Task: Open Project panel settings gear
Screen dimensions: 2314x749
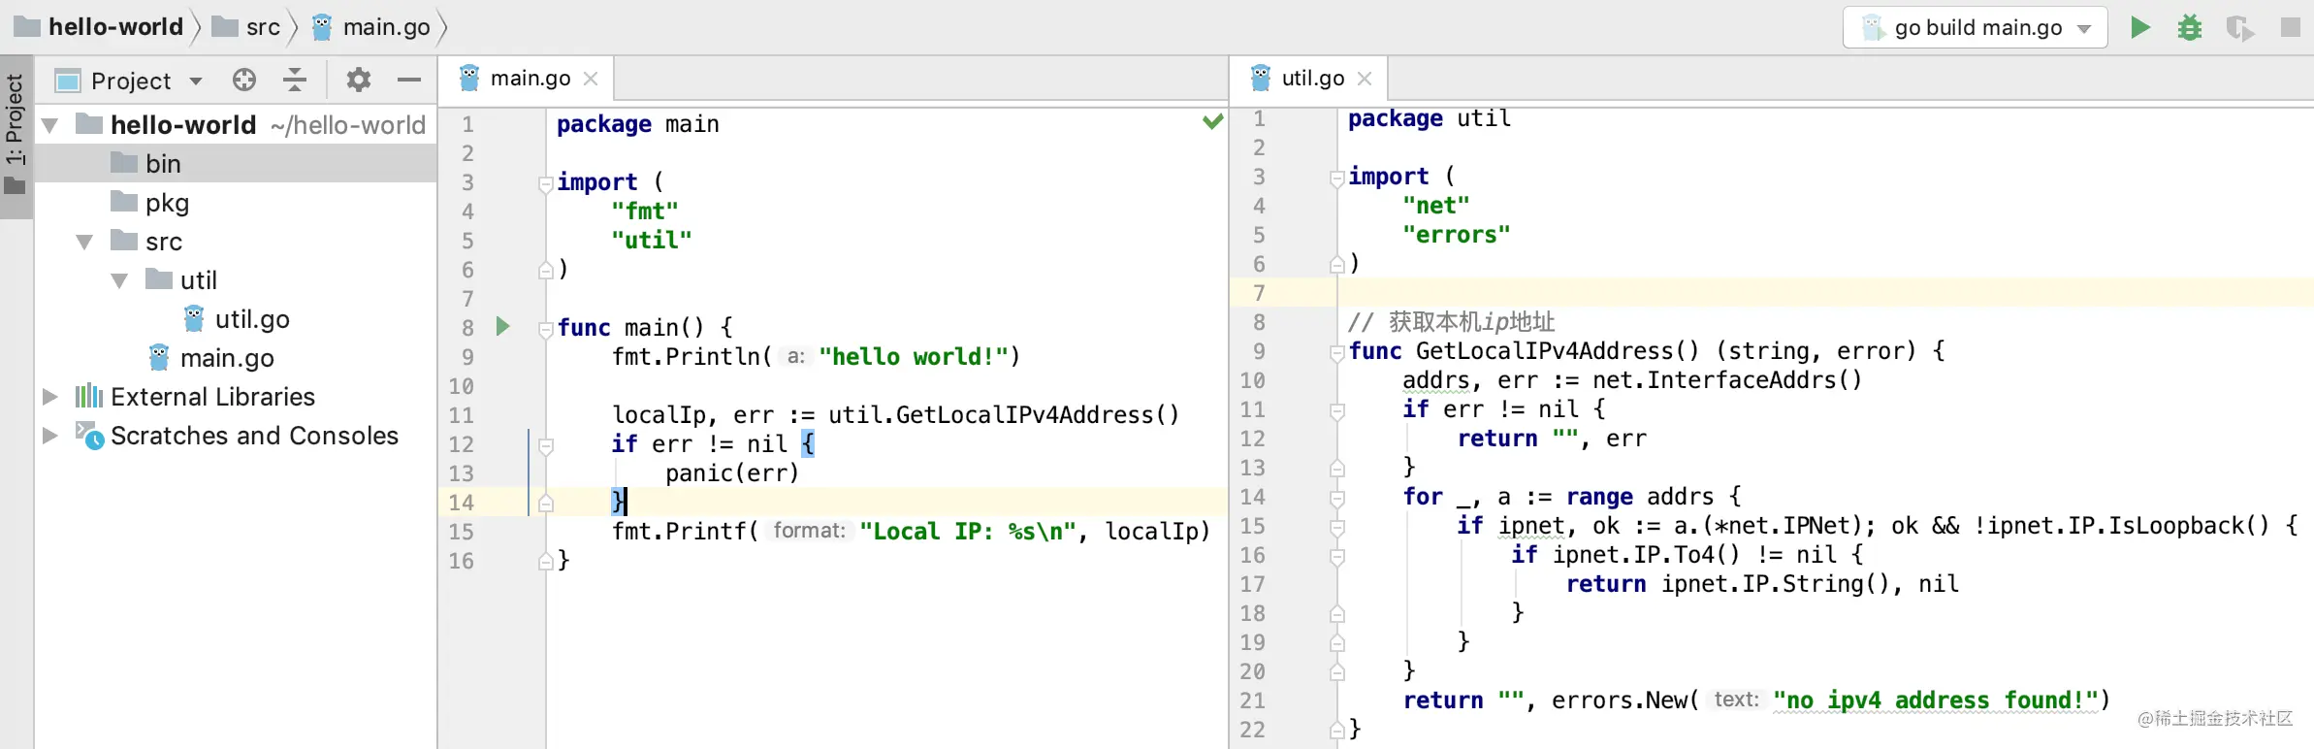Action: (x=359, y=80)
